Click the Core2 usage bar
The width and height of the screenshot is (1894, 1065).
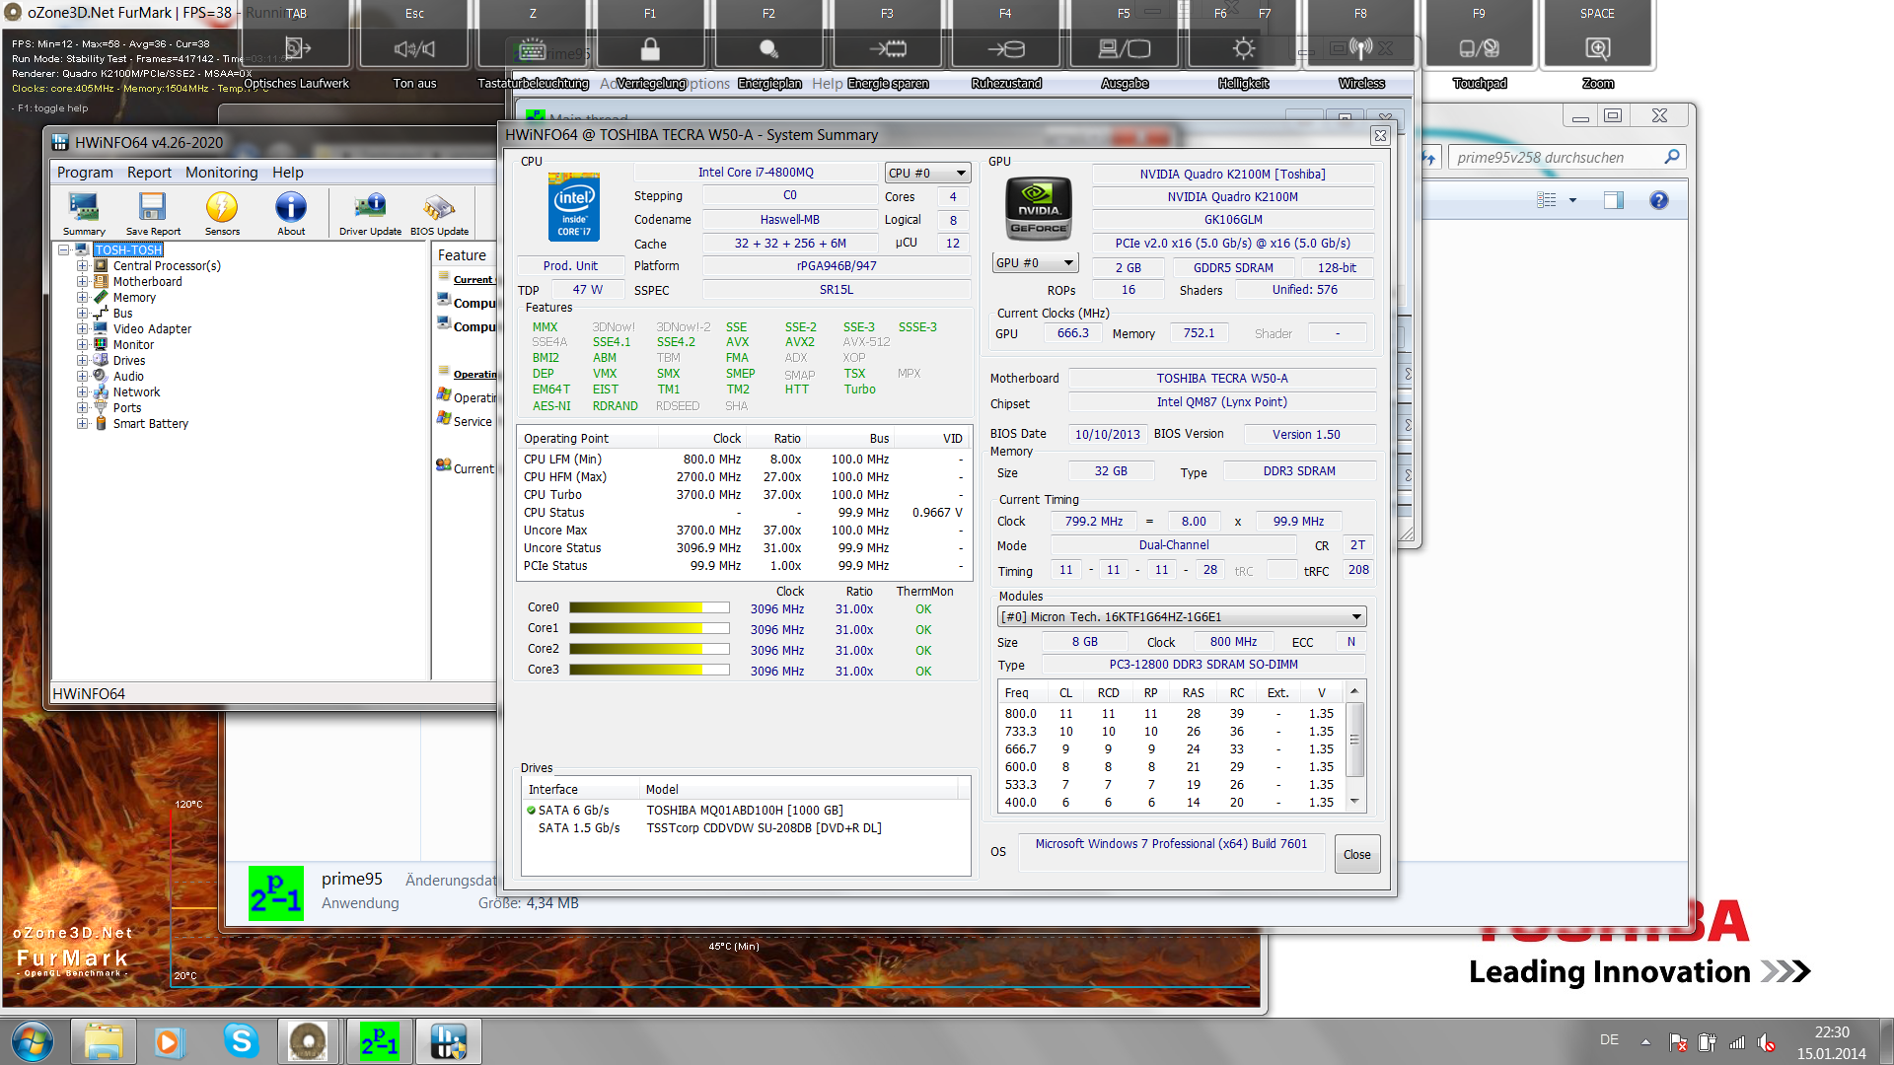[x=649, y=650]
